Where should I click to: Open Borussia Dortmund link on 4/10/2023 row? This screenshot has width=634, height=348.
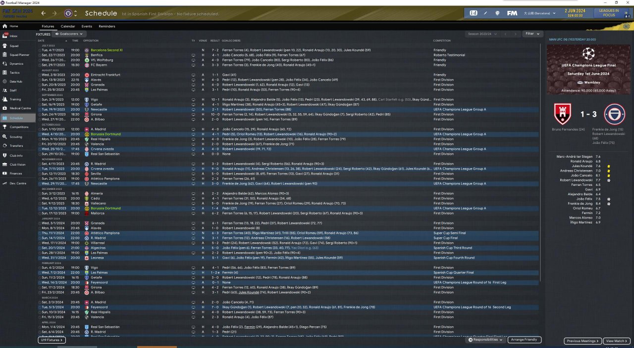click(106, 134)
